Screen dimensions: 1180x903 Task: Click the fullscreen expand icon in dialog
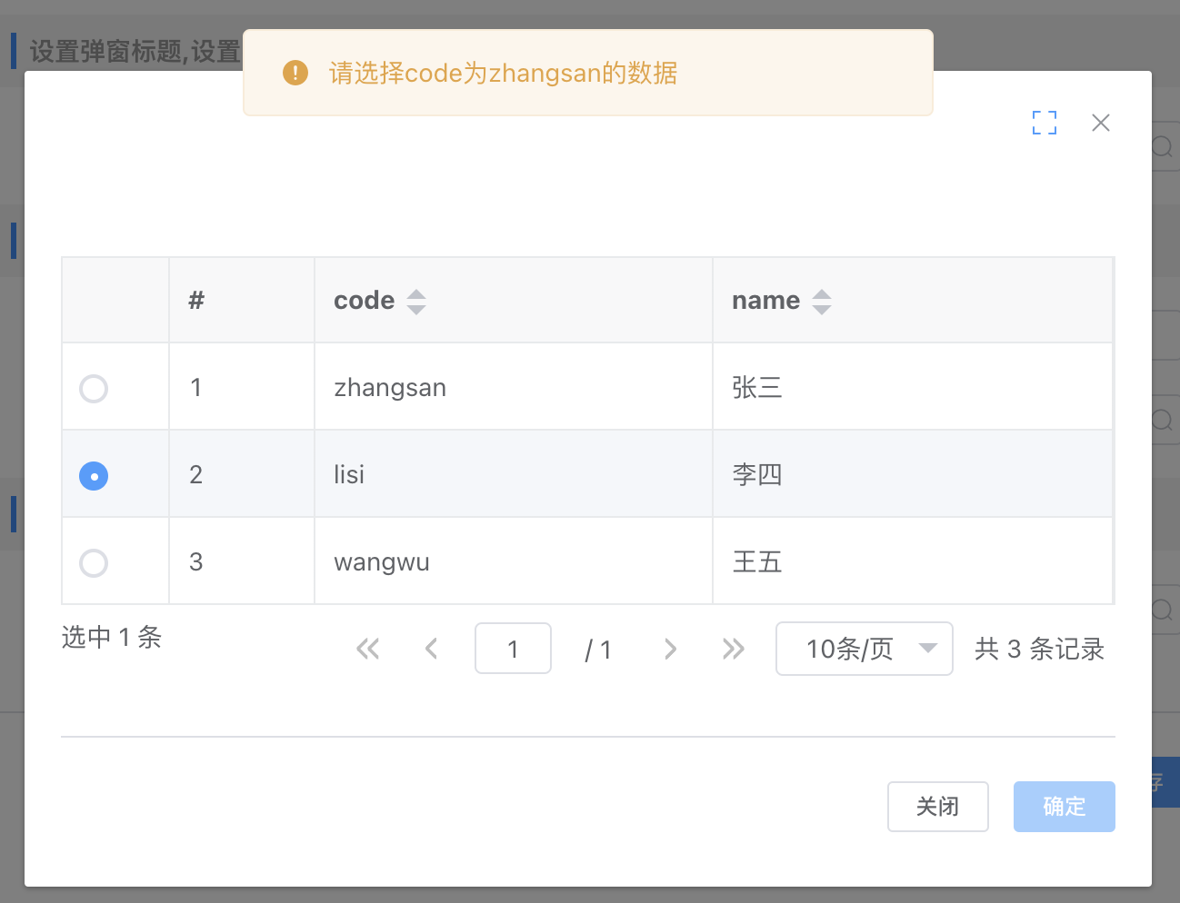[x=1045, y=123]
